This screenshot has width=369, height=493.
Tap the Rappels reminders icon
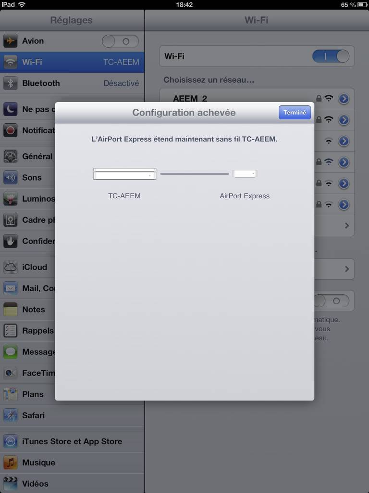pyautogui.click(x=11, y=331)
